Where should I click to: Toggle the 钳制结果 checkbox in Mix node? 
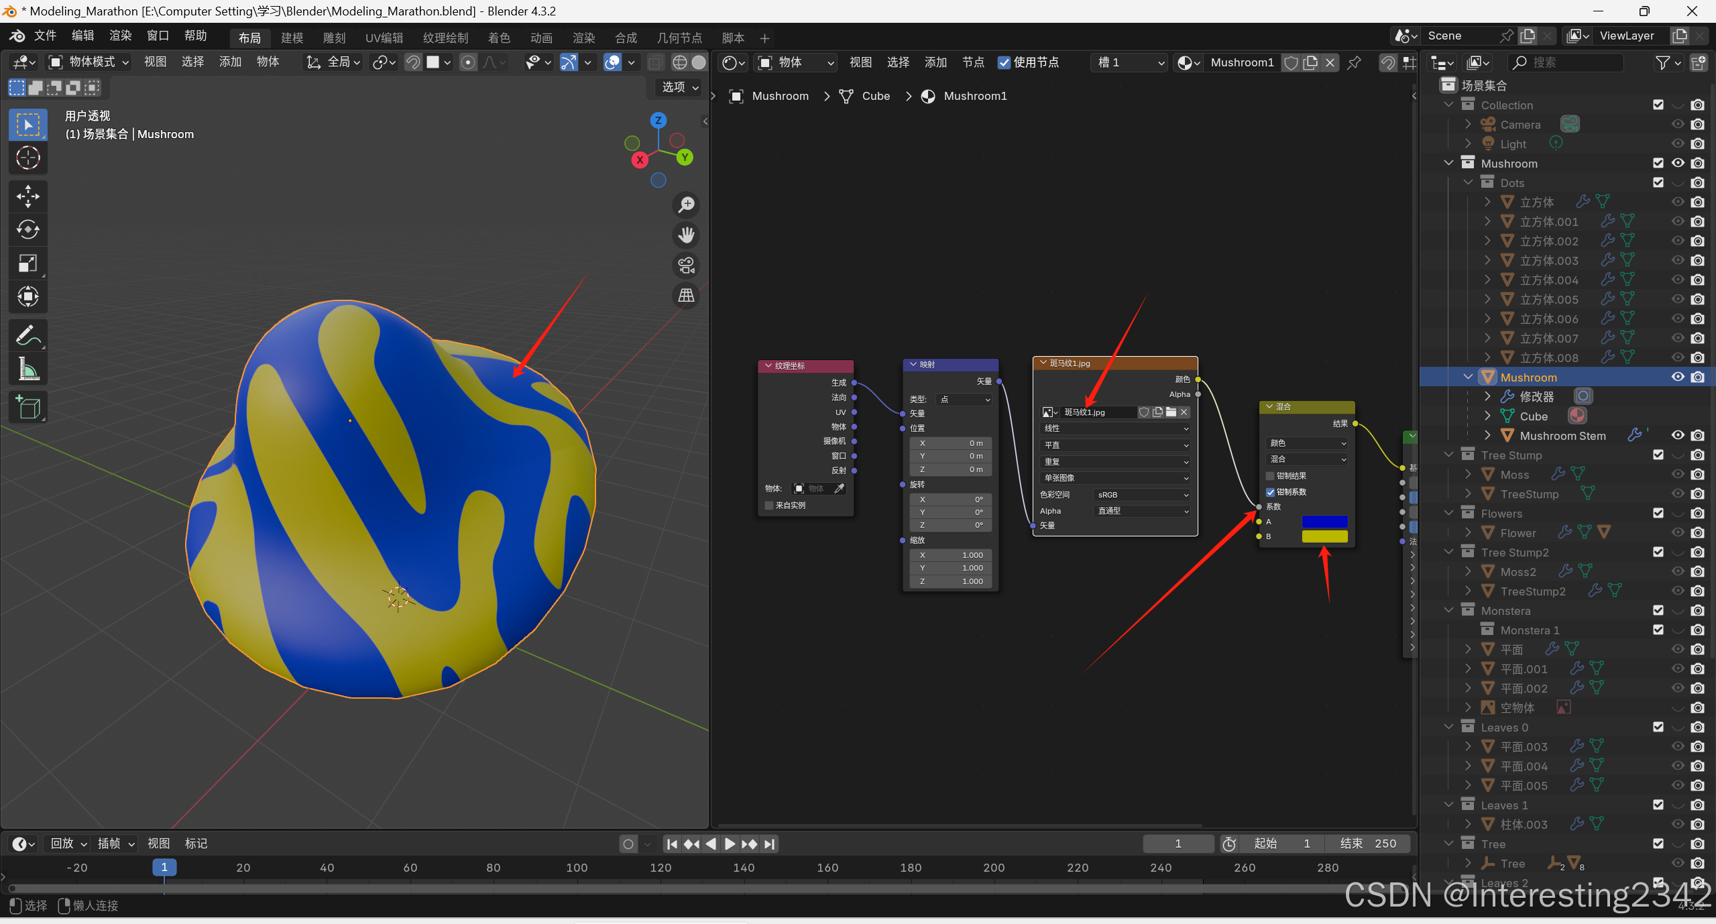[1270, 476]
